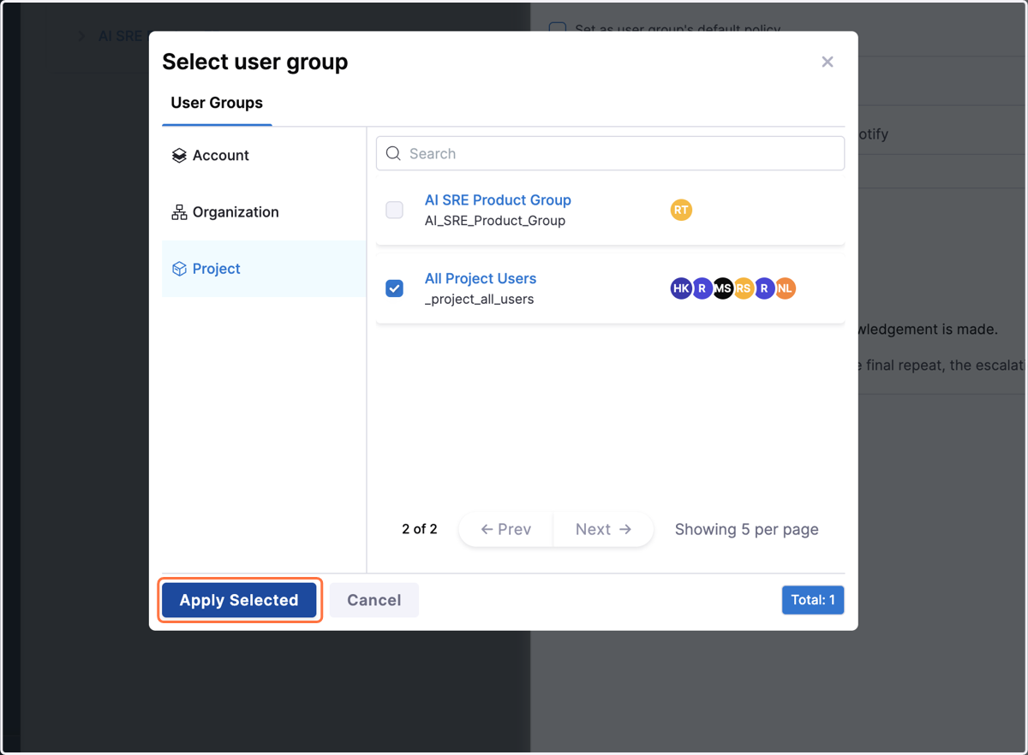Click the Account layers icon
This screenshot has width=1028, height=755.
[179, 155]
